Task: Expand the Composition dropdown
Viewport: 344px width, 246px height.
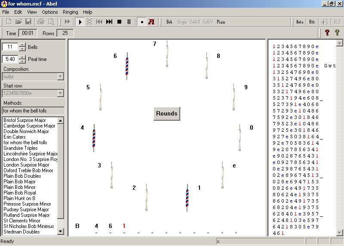Action: [60, 77]
